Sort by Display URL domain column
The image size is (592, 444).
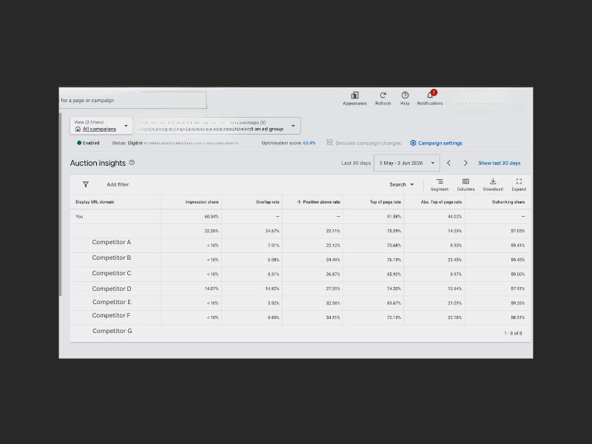coord(95,202)
